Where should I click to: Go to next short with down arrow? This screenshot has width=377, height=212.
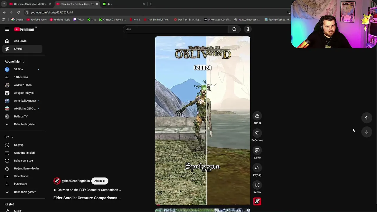tap(367, 132)
